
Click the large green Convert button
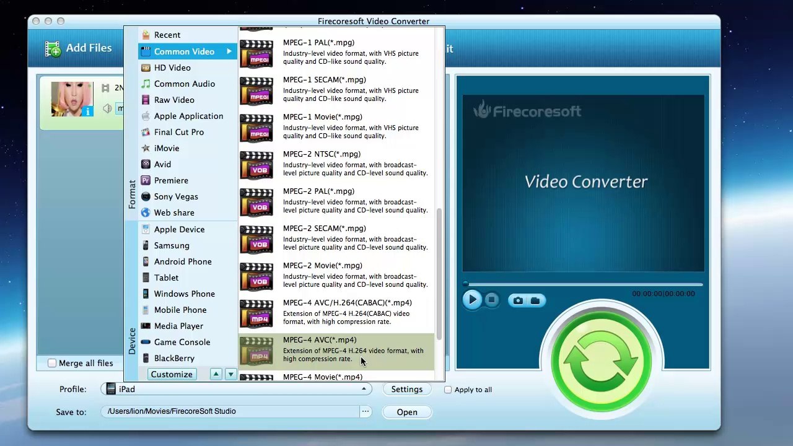click(x=601, y=362)
